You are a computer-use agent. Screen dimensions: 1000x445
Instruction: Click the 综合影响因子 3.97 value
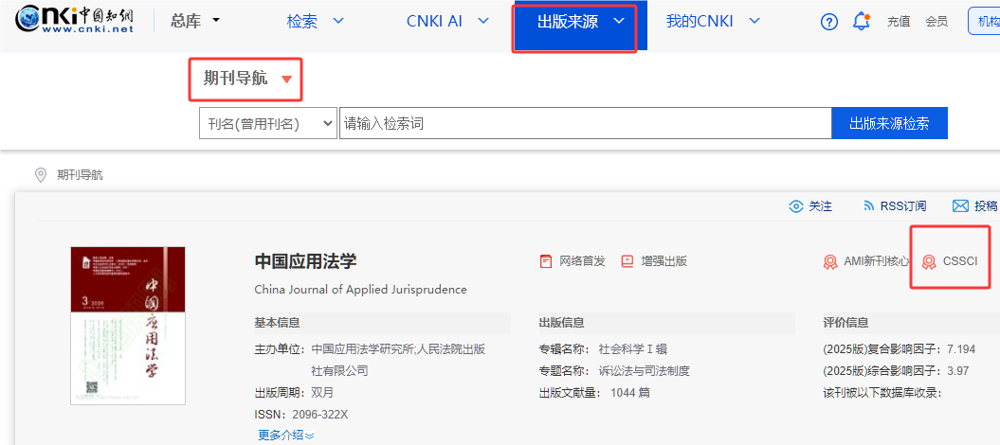point(958,371)
